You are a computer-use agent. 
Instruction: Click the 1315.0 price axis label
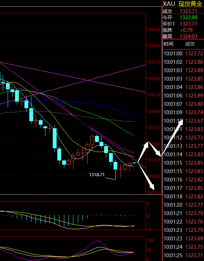coord(154,193)
